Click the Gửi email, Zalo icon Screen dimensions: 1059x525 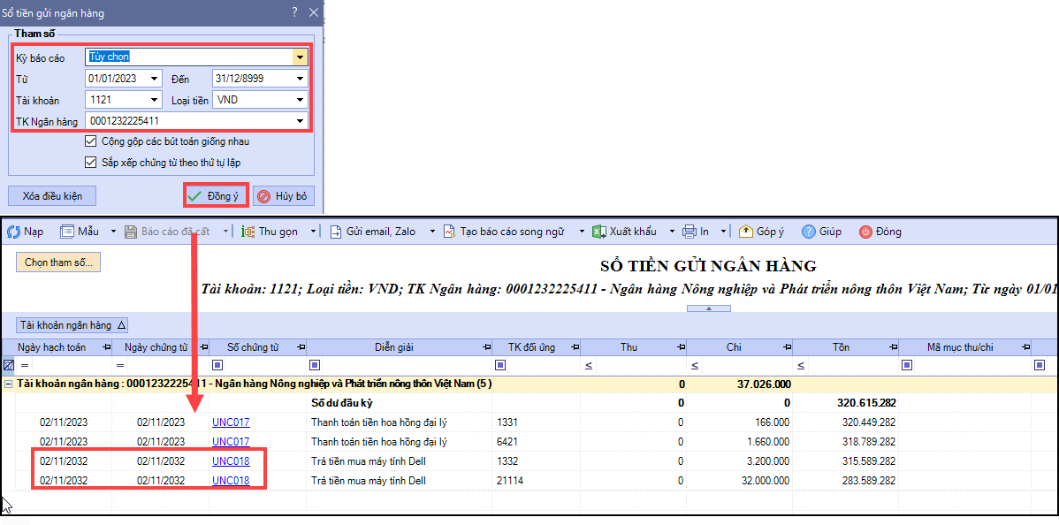point(336,232)
